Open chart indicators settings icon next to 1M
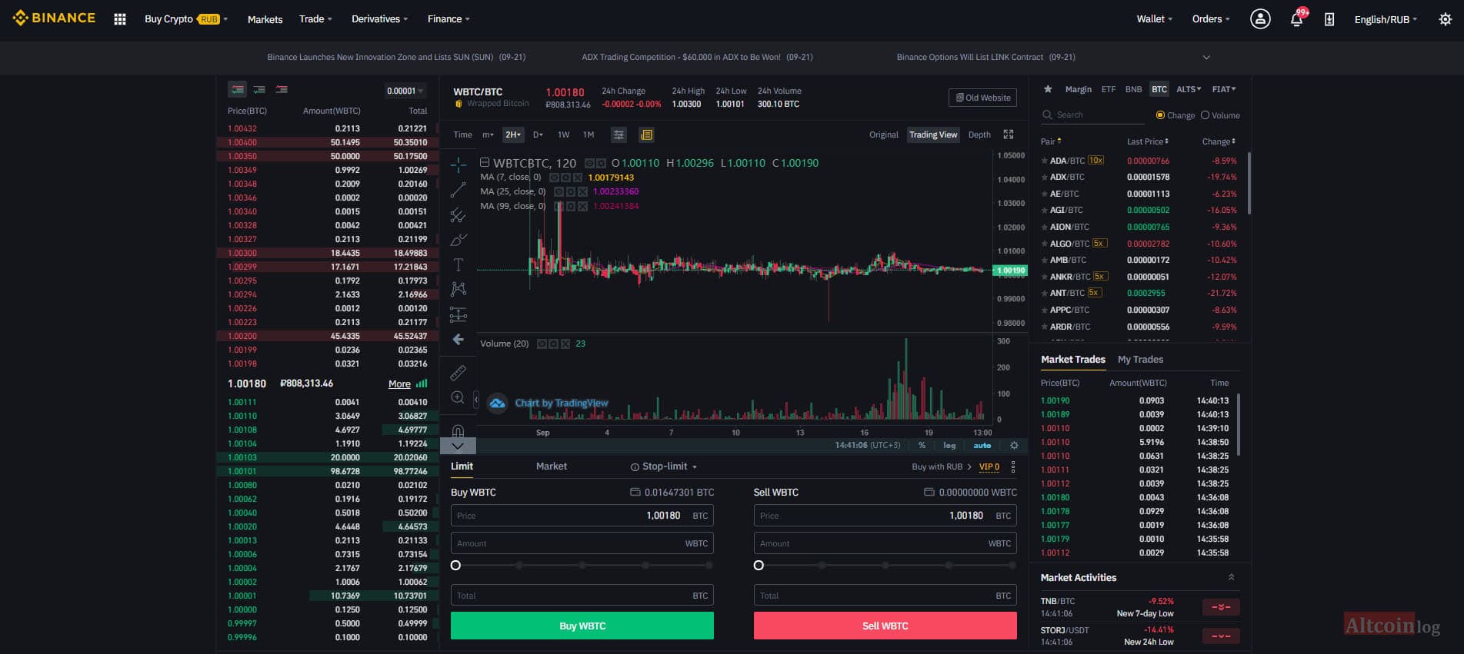1464x654 pixels. [x=619, y=134]
